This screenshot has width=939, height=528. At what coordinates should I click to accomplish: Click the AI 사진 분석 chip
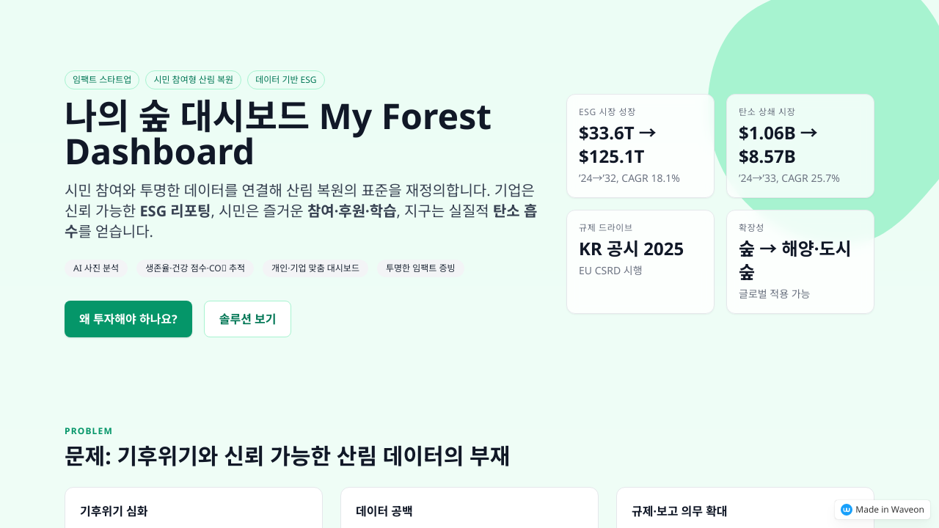96,268
